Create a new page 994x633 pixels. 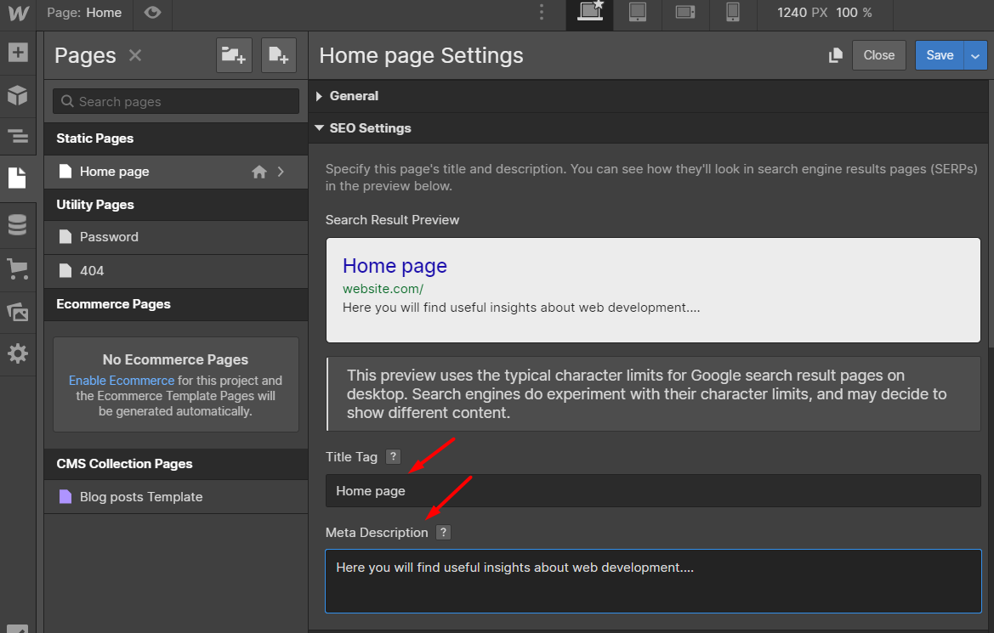pos(278,55)
